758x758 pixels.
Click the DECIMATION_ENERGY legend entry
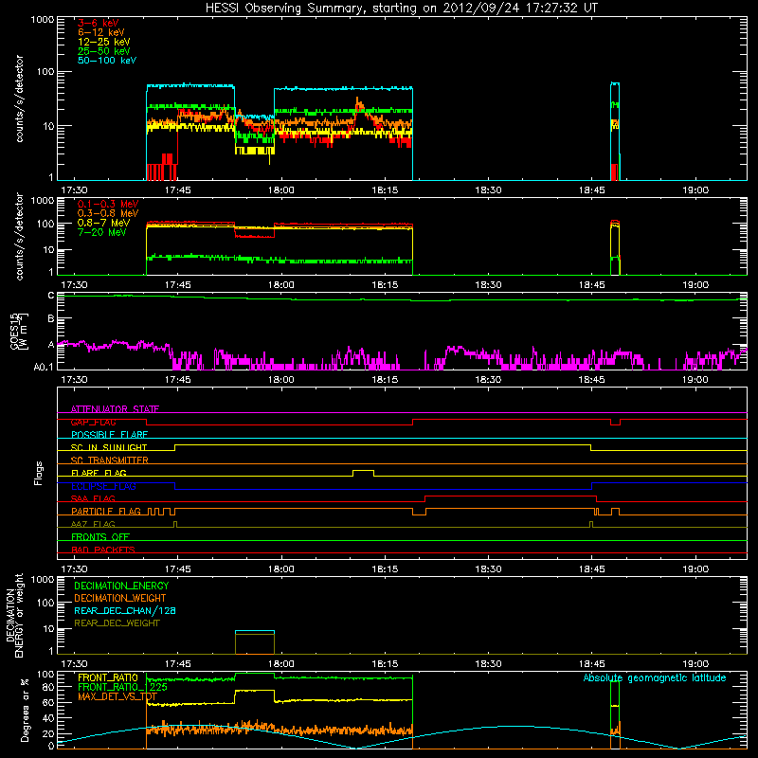(121, 586)
